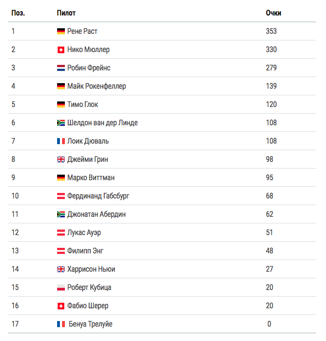Open driver name Харрисон Ньюи
This screenshot has height=341, width=326.
(x=91, y=269)
